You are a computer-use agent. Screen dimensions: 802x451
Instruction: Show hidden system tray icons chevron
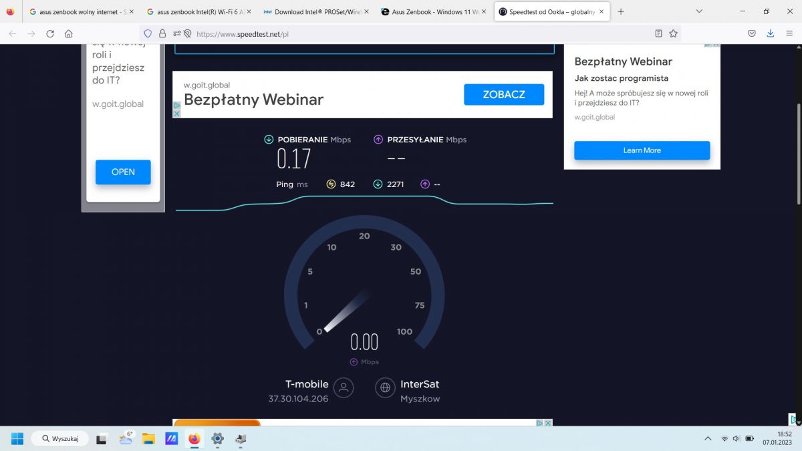pyautogui.click(x=708, y=439)
